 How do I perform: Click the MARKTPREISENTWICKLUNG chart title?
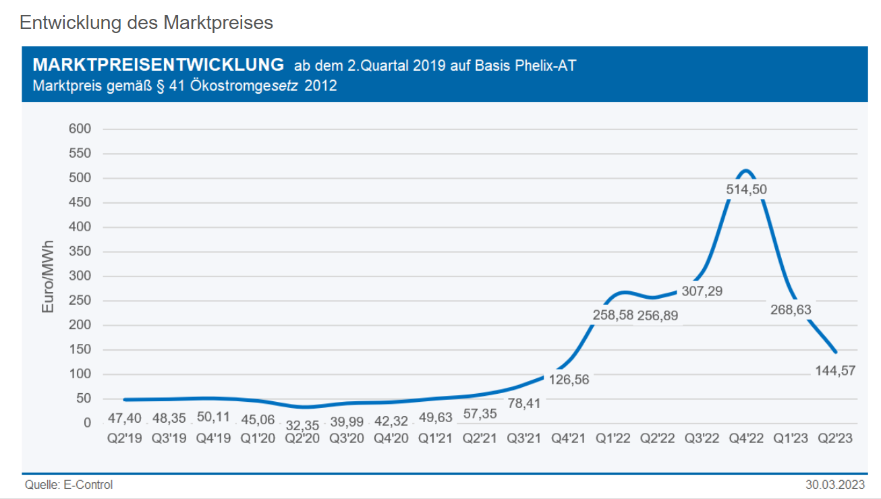pos(159,65)
